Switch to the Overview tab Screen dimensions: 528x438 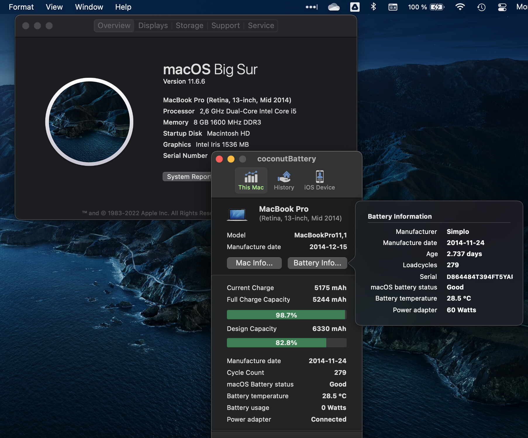click(x=114, y=25)
